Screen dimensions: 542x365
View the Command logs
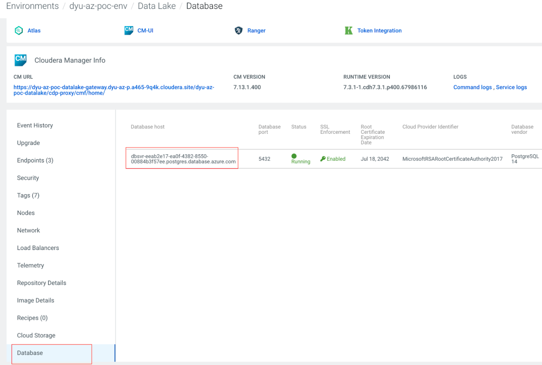472,87
